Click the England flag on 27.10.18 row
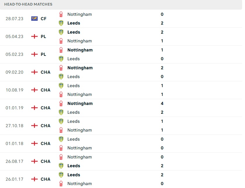245x188 pixels. (34, 126)
